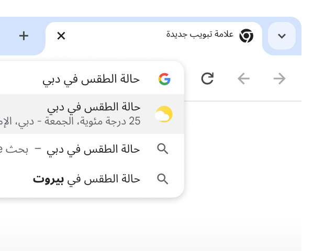Image resolution: width=335 pixels, height=251 pixels.
Task: Reload the current page
Action: (x=207, y=79)
